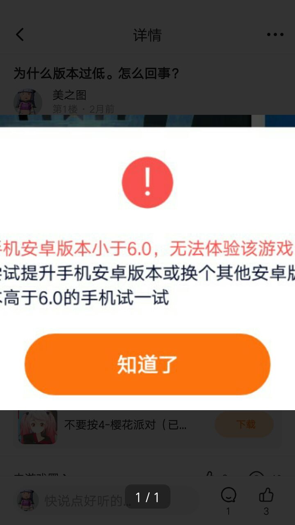The image size is (295, 525).
Task: Open the username 美之图 profile link
Action: [x=69, y=95]
